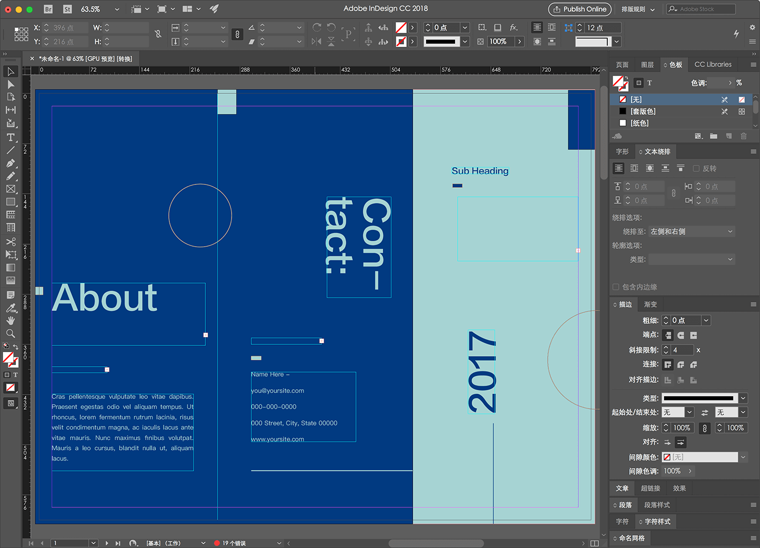This screenshot has height=548, width=760.
Task: Open the 63.5% zoom level dropdown
Action: coord(117,9)
